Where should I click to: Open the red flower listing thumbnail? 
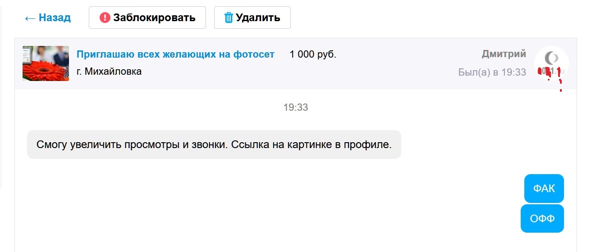(46, 63)
